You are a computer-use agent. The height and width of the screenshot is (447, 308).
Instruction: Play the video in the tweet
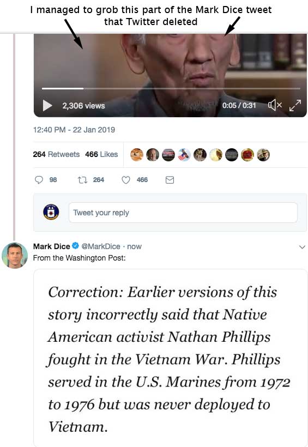(x=47, y=105)
